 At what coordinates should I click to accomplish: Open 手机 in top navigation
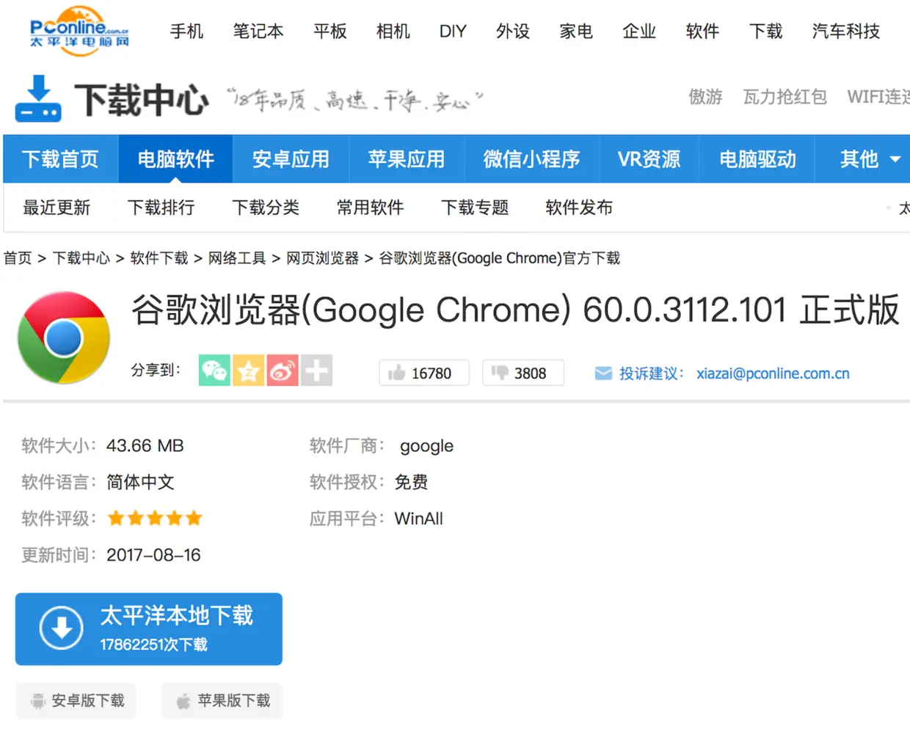[186, 32]
